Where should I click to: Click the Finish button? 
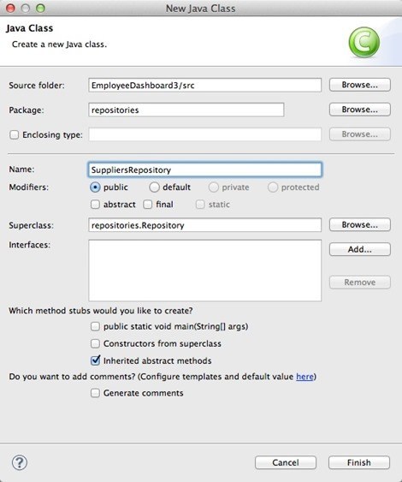pos(359,462)
